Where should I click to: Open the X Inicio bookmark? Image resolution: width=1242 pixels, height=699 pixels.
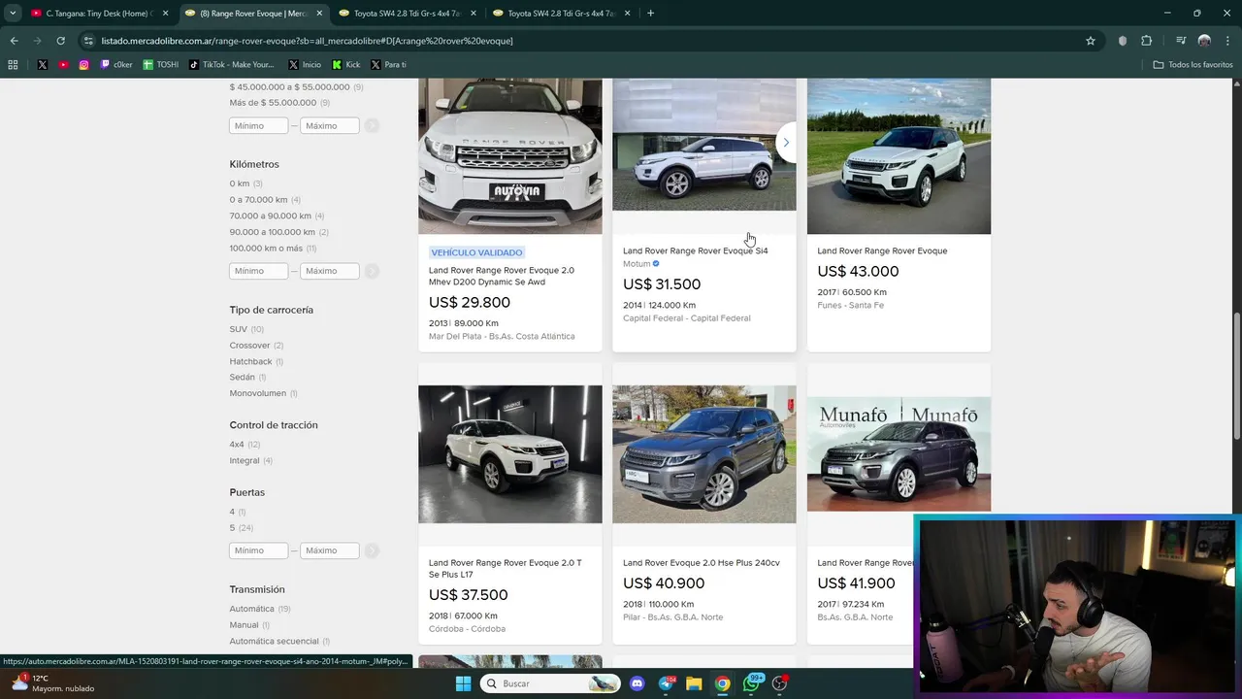coord(305,65)
